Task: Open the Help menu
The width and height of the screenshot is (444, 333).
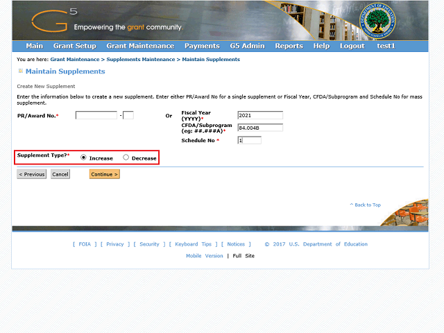Action: (x=321, y=46)
